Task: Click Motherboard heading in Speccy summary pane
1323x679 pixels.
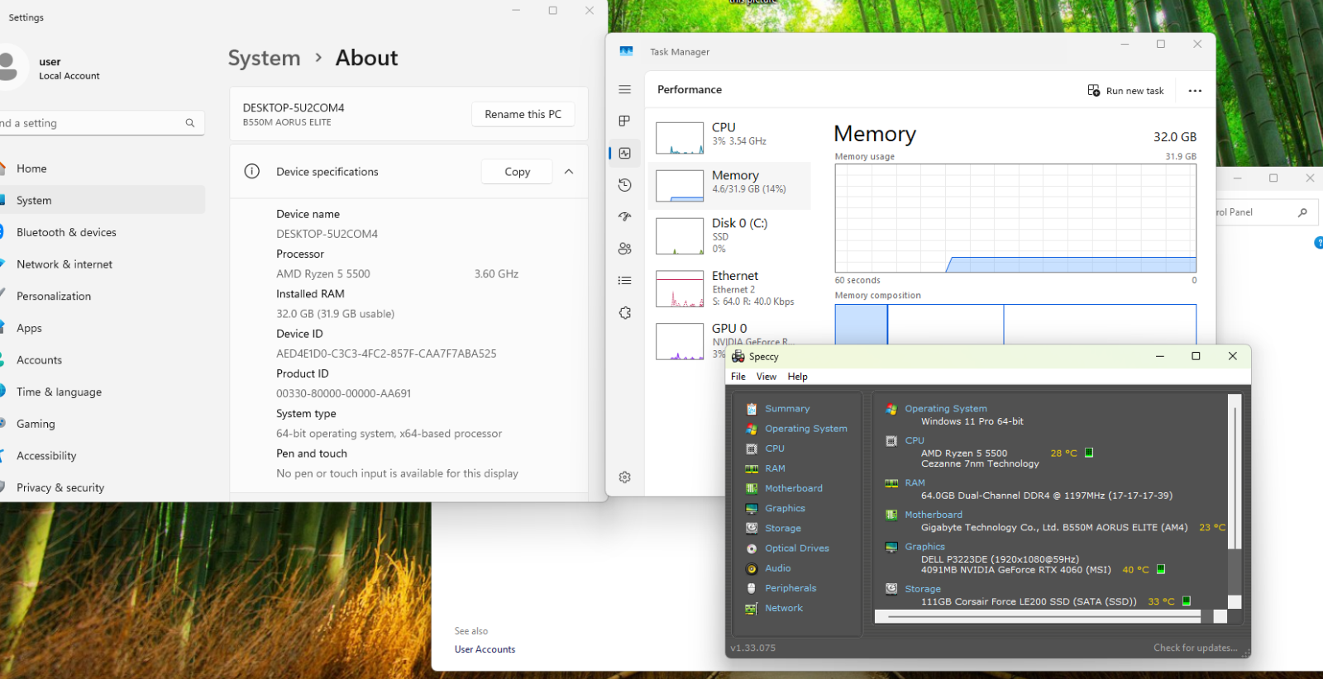Action: [x=934, y=515]
